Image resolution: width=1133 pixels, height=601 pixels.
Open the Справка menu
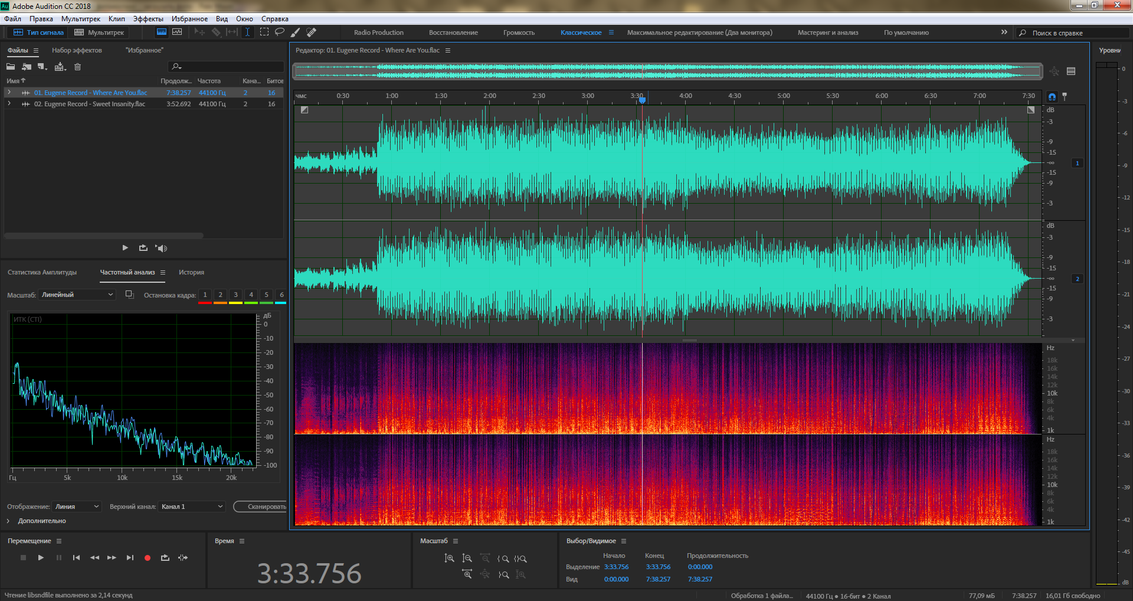pos(275,19)
